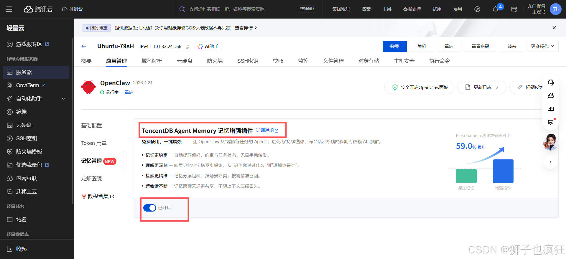Image resolution: width=566 pixels, height=259 pixels.
Task: Click the 迁移上云 sidebar icon
Action: point(10,192)
